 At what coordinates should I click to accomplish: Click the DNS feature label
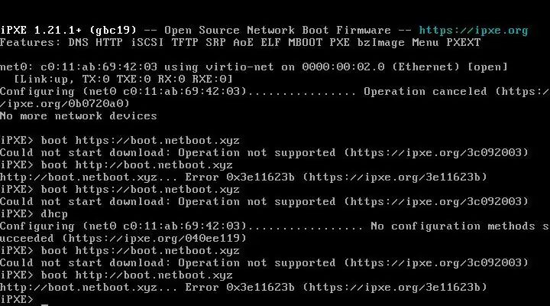(x=81, y=43)
